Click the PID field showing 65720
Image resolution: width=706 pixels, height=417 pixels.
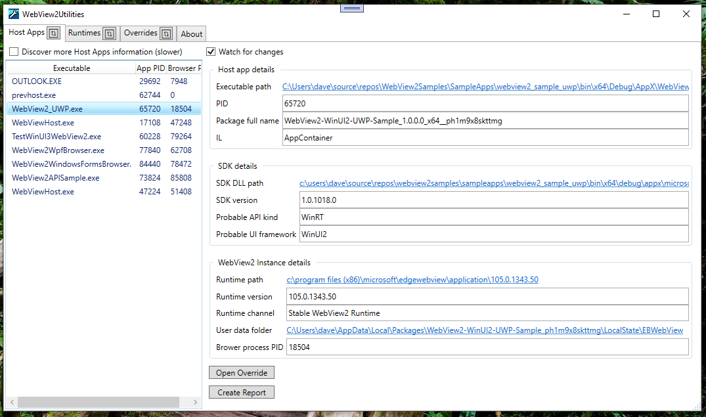[485, 104]
